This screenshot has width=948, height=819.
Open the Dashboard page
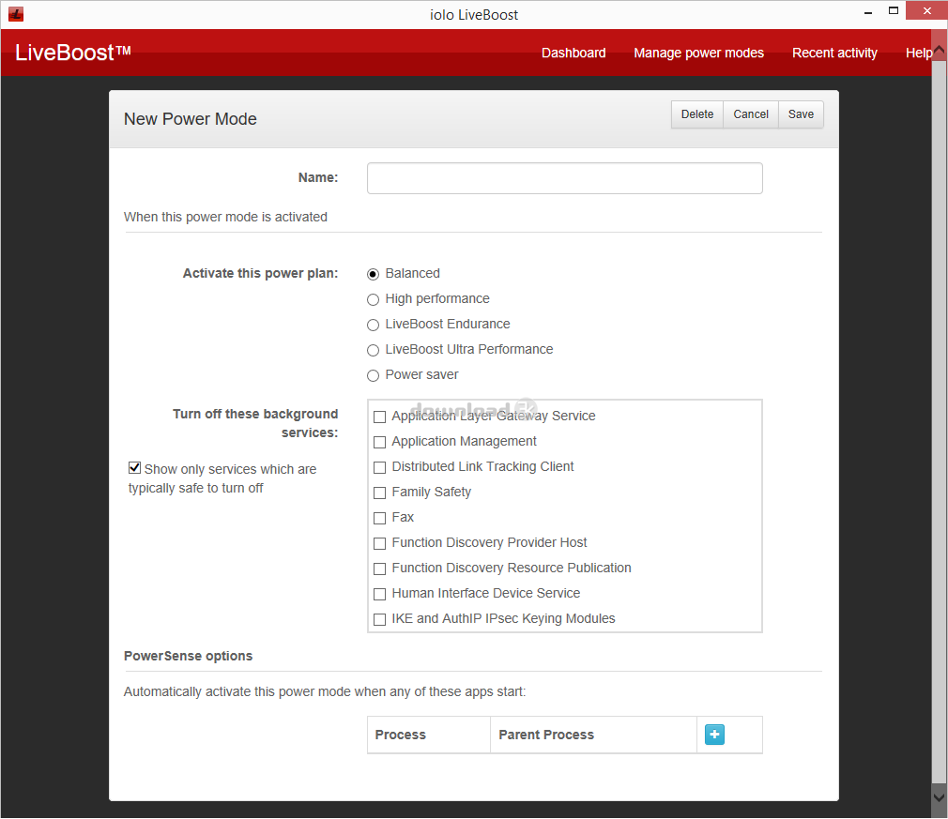[x=573, y=53]
